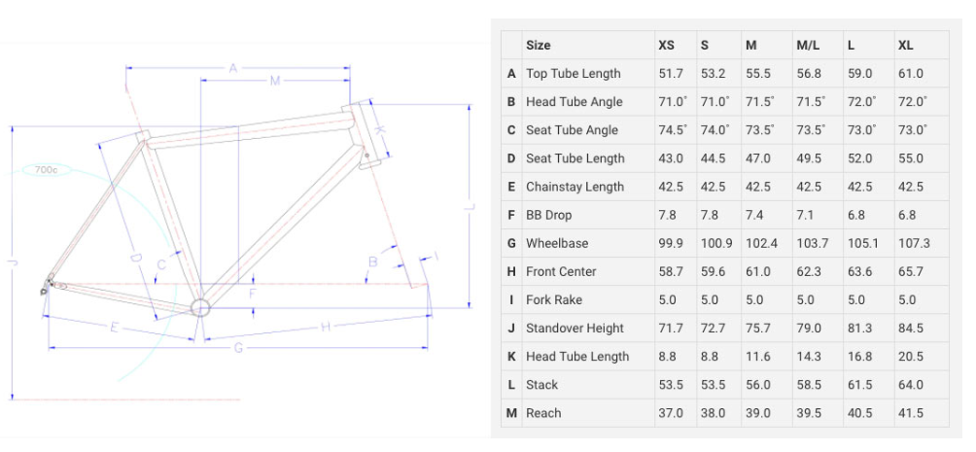Screen dimensions: 976x452
Task: Select the BB Drop row label
Action: [548, 215]
